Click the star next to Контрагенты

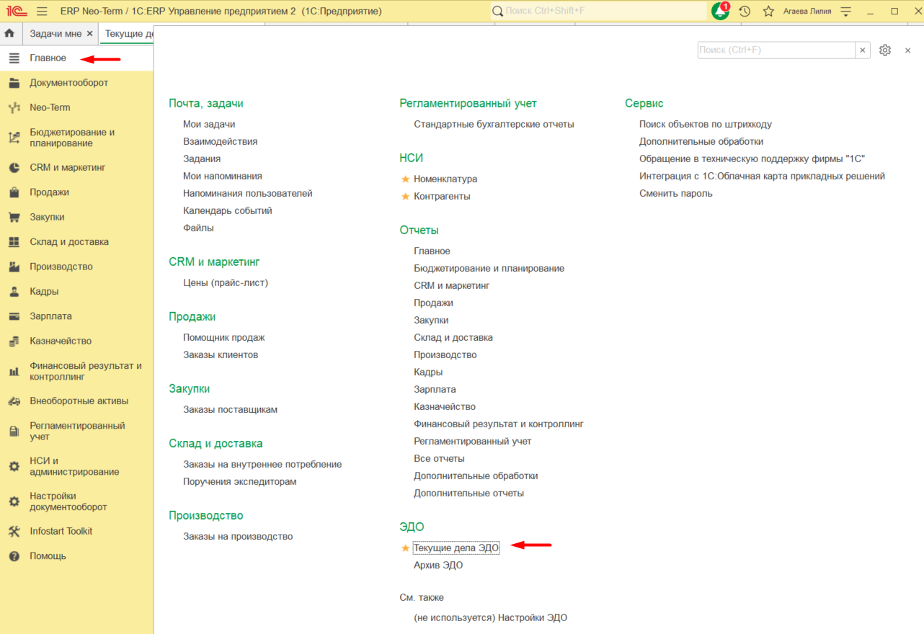(x=405, y=196)
